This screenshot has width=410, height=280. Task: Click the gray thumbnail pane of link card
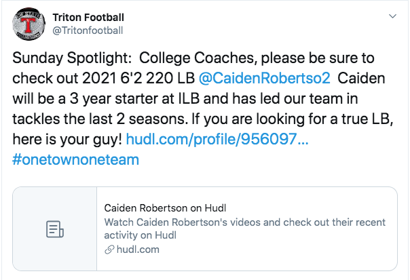tap(55, 228)
